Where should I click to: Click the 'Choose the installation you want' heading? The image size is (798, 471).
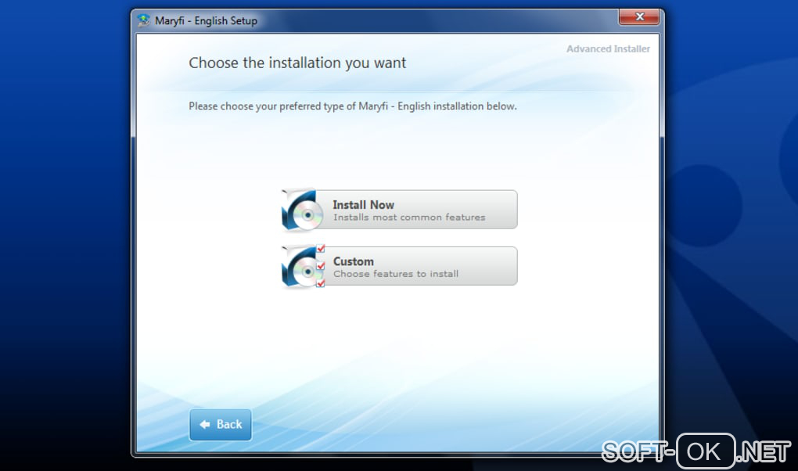[297, 63]
